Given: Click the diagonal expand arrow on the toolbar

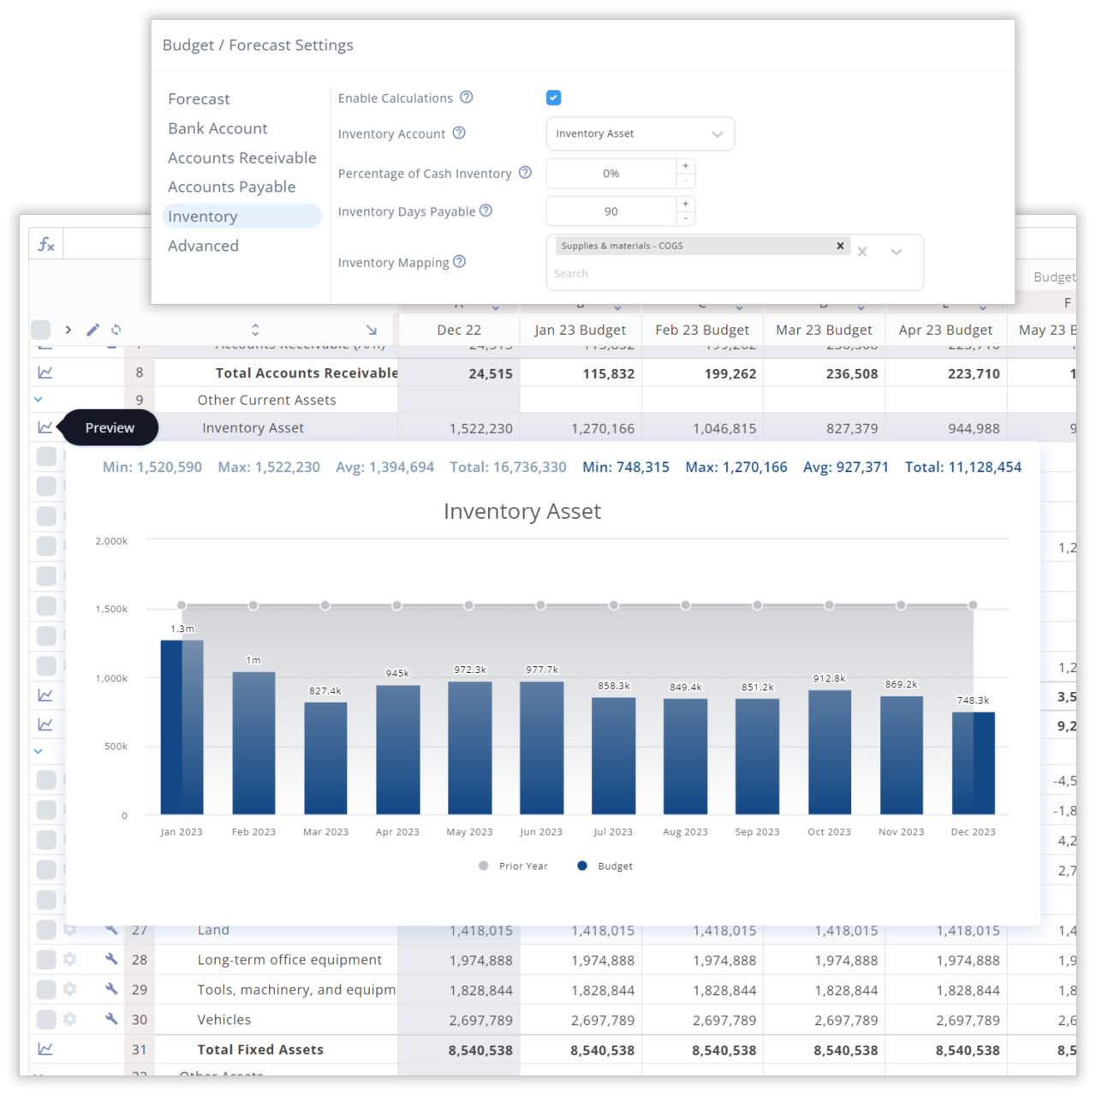Looking at the screenshot, I should (x=372, y=330).
